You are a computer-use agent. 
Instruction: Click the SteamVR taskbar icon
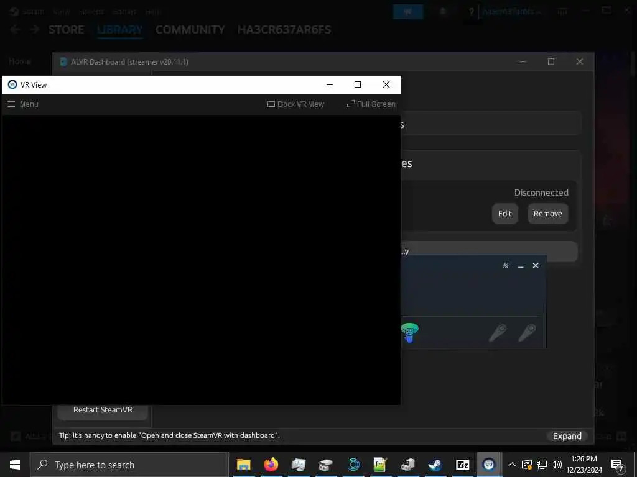click(x=489, y=465)
